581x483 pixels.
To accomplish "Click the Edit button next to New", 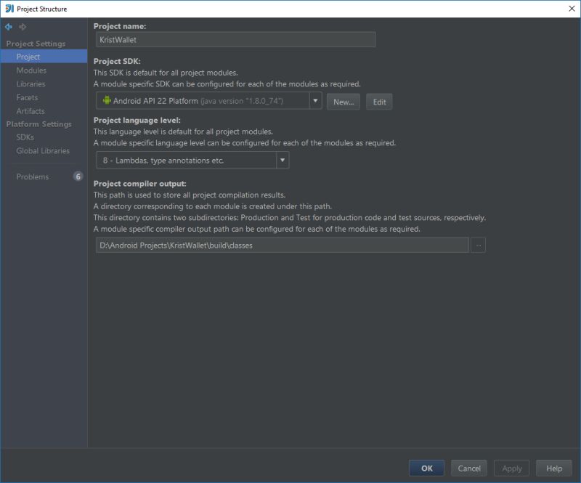I will point(378,102).
